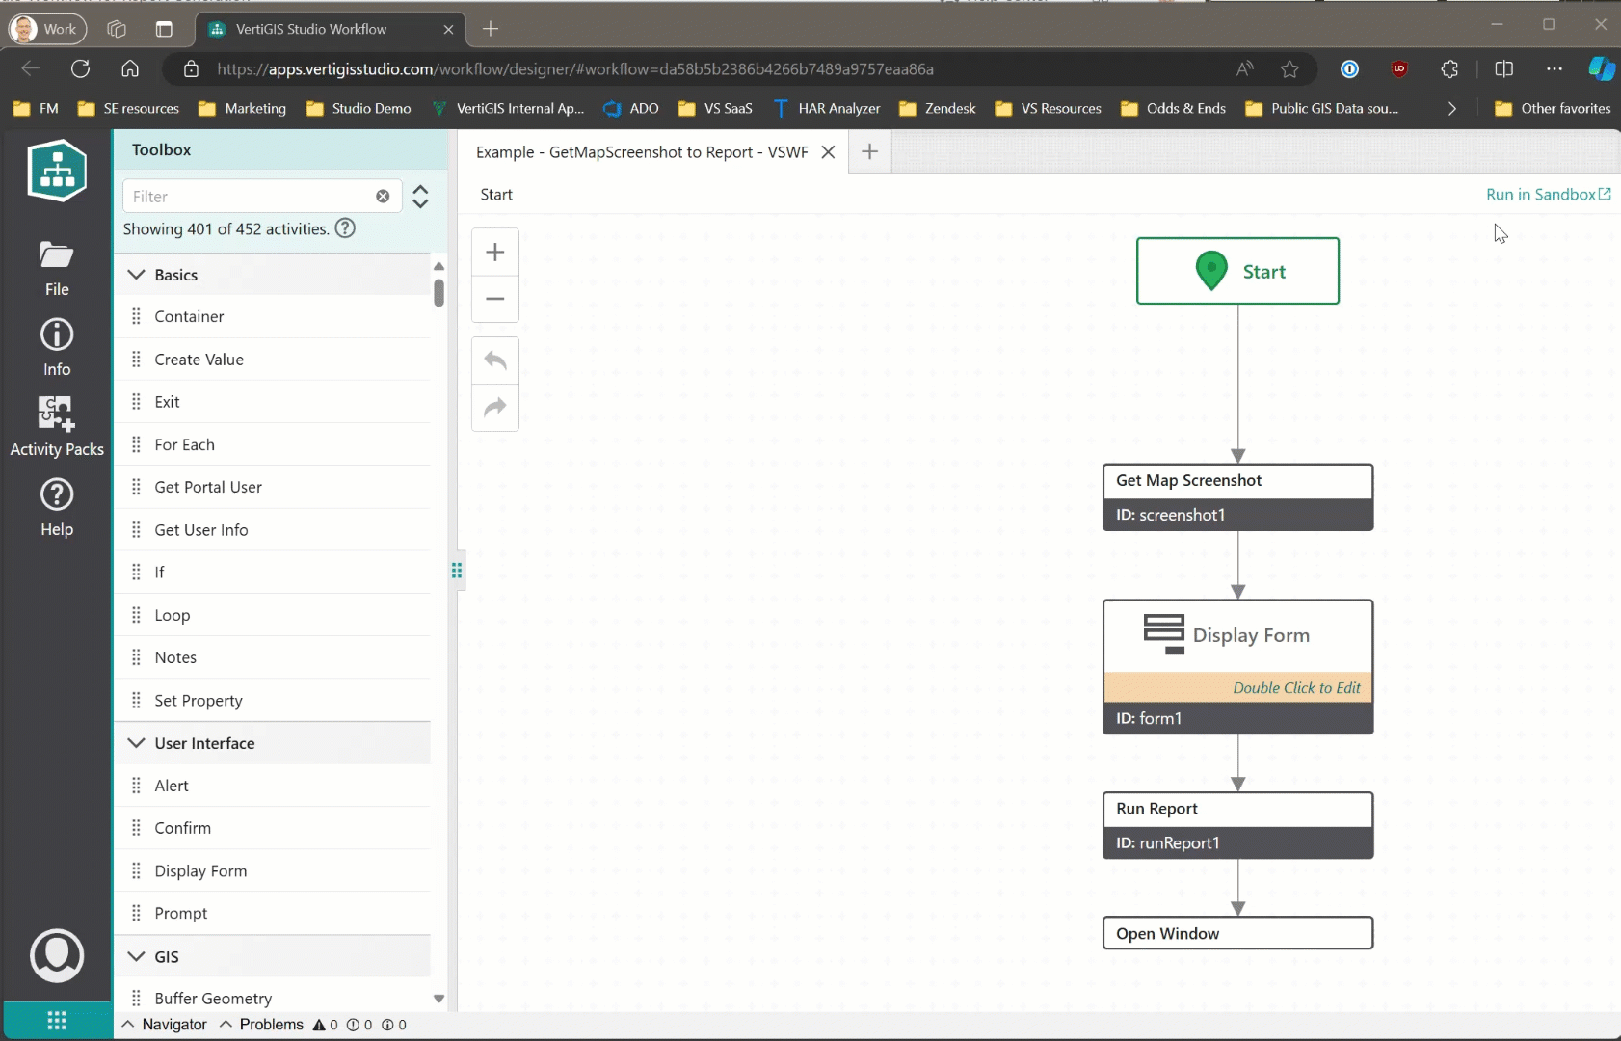Viewport: 1621px width, 1041px height.
Task: Expand more favorites with the chevron
Action: [1450, 108]
